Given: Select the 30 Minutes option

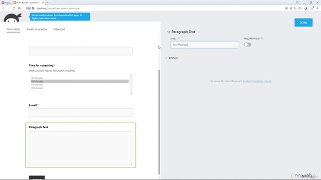Looking at the screenshot, I should point(80,78).
